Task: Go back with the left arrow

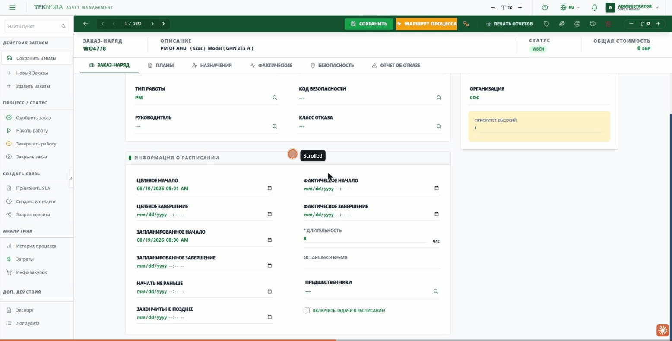Action: click(x=86, y=24)
